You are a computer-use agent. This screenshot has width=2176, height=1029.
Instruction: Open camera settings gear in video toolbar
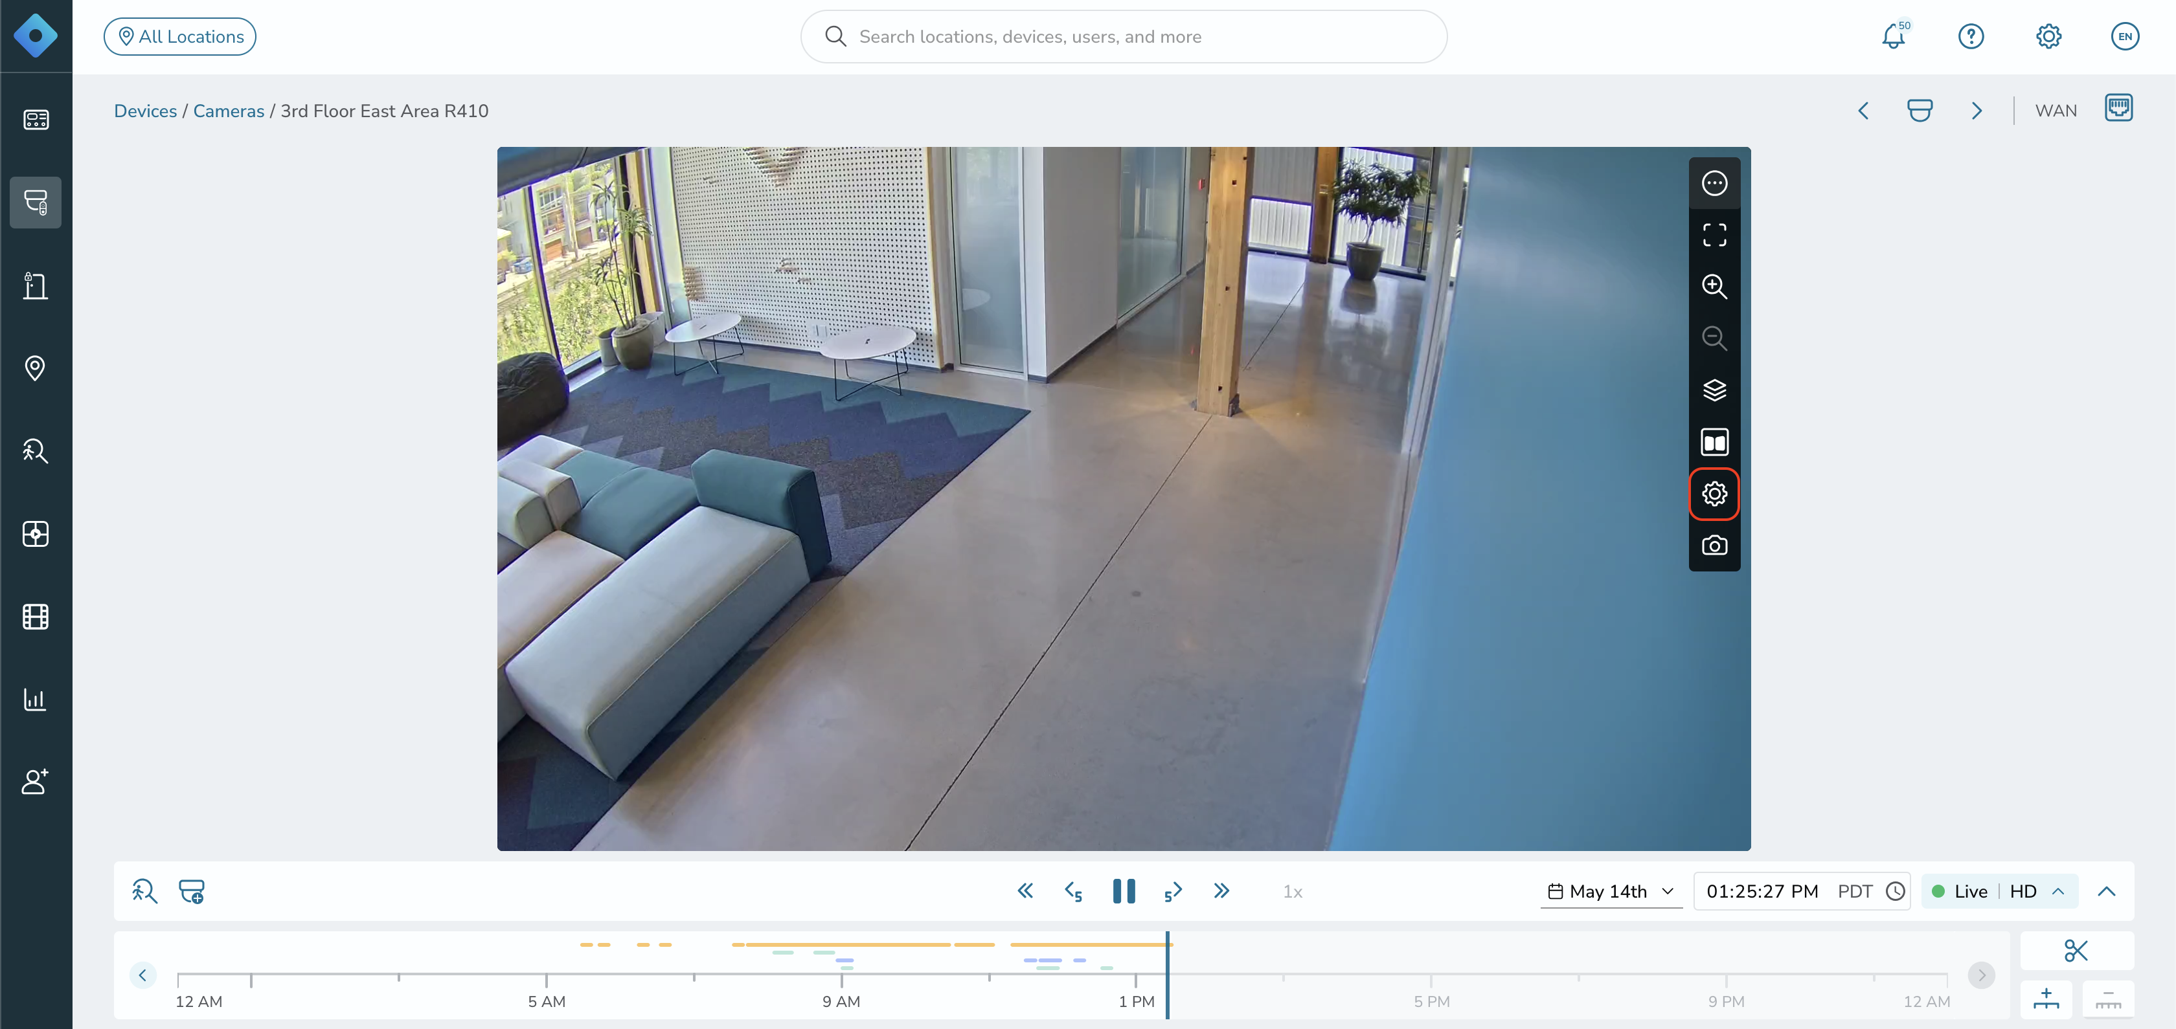click(x=1714, y=494)
